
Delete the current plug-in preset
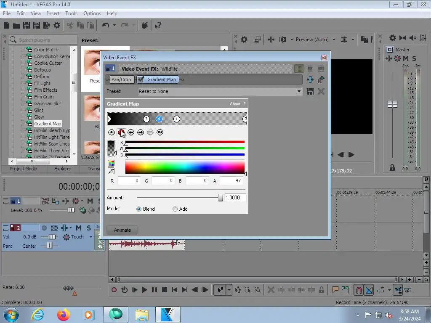tap(321, 91)
